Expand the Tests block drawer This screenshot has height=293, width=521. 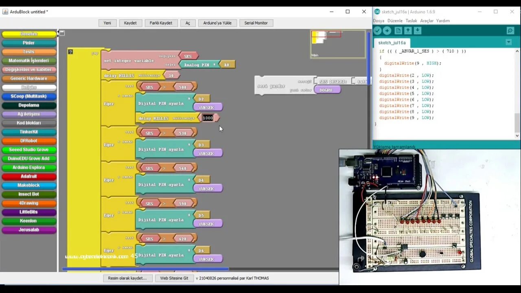(29, 52)
